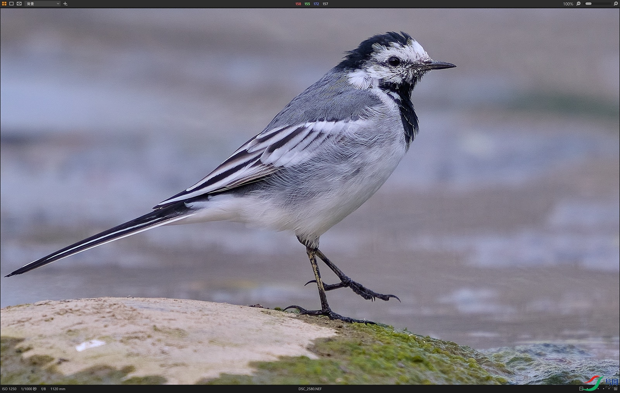Select the single image view icon

coord(12,3)
